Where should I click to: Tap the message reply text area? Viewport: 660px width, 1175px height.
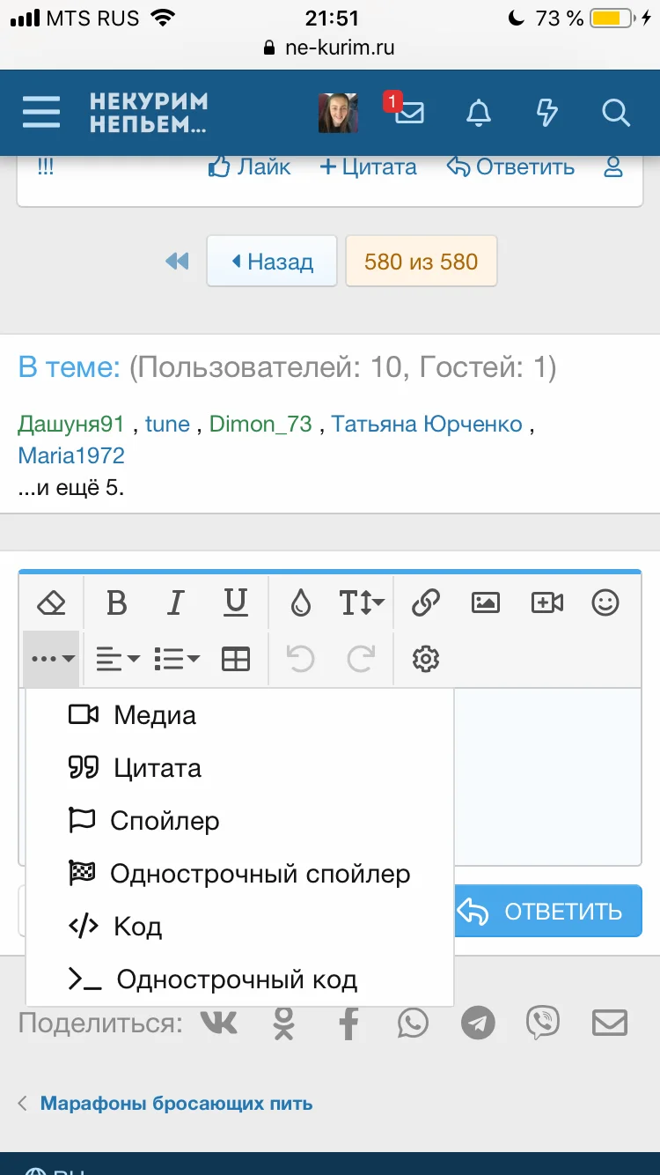coord(546,775)
